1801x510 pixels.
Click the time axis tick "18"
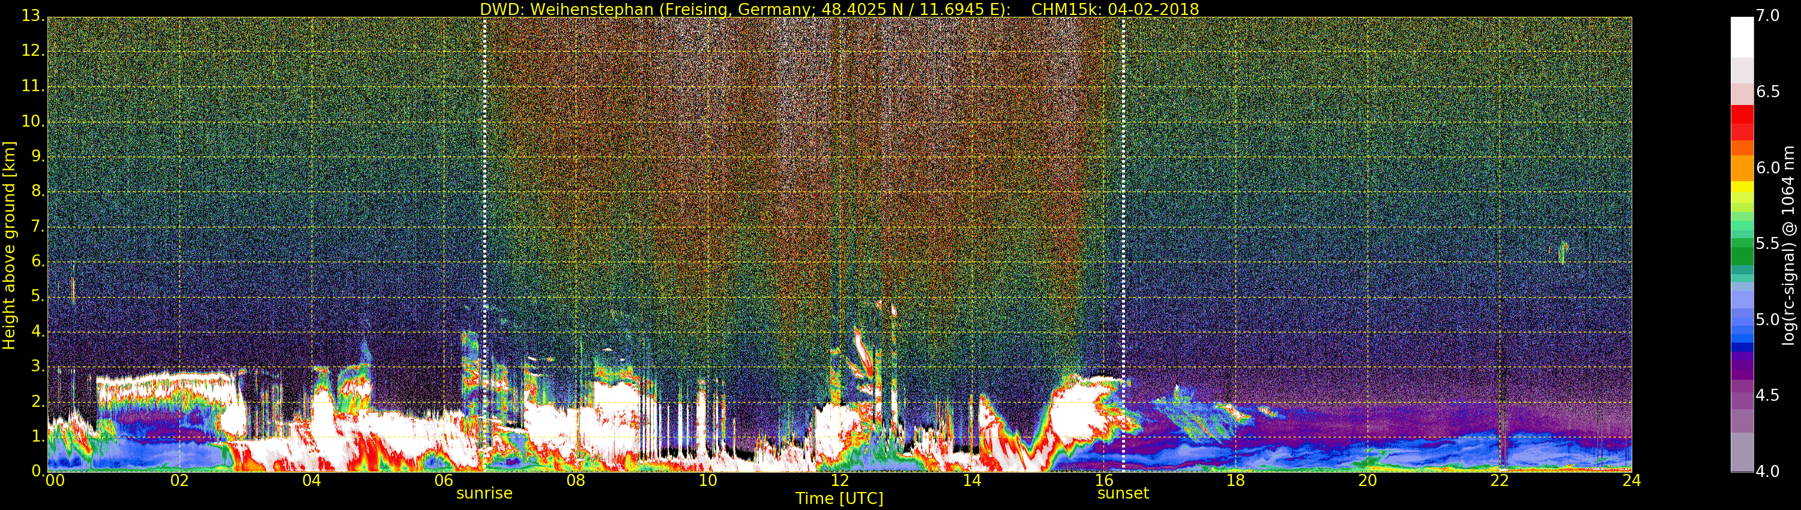[x=1235, y=480]
